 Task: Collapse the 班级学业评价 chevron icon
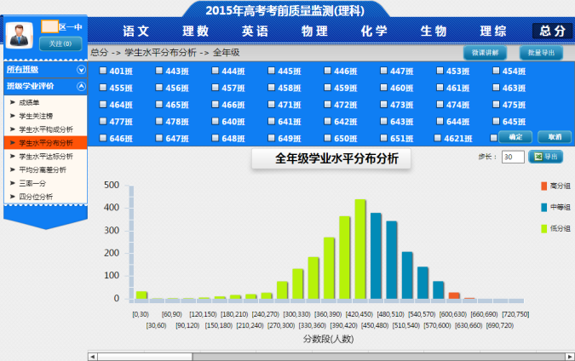[81, 87]
